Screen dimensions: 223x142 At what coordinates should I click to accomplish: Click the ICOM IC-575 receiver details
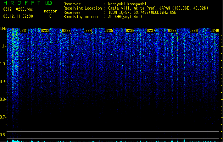(x=143, y=12)
